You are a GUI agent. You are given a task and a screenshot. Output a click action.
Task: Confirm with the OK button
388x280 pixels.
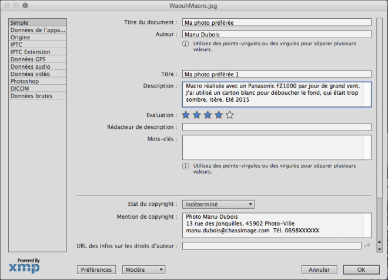click(x=361, y=269)
